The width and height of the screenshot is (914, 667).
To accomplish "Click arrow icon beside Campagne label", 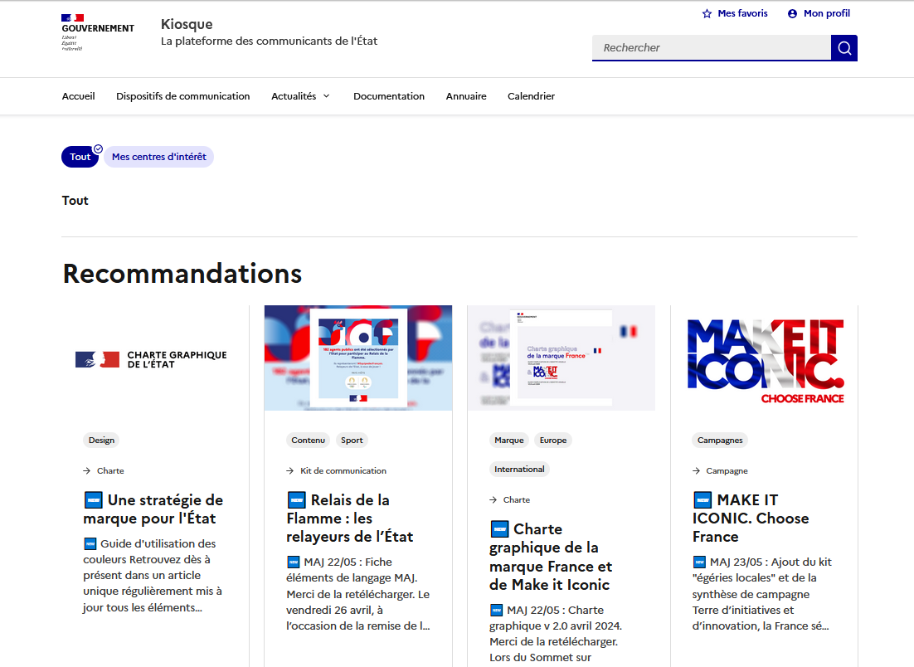I will tap(696, 470).
